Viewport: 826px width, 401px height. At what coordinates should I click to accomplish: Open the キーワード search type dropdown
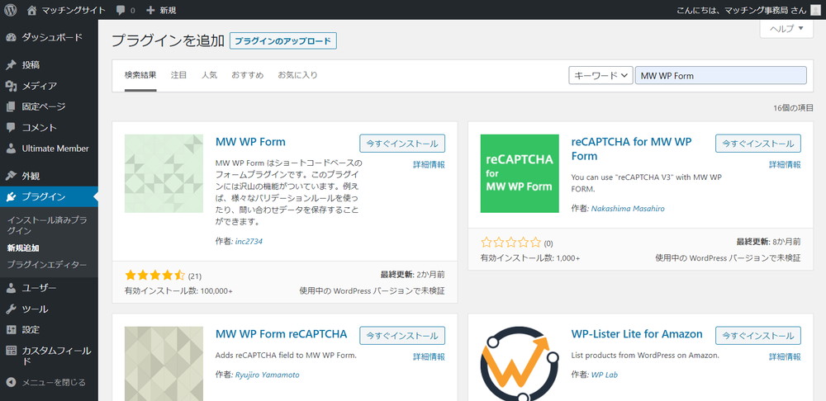click(x=601, y=75)
